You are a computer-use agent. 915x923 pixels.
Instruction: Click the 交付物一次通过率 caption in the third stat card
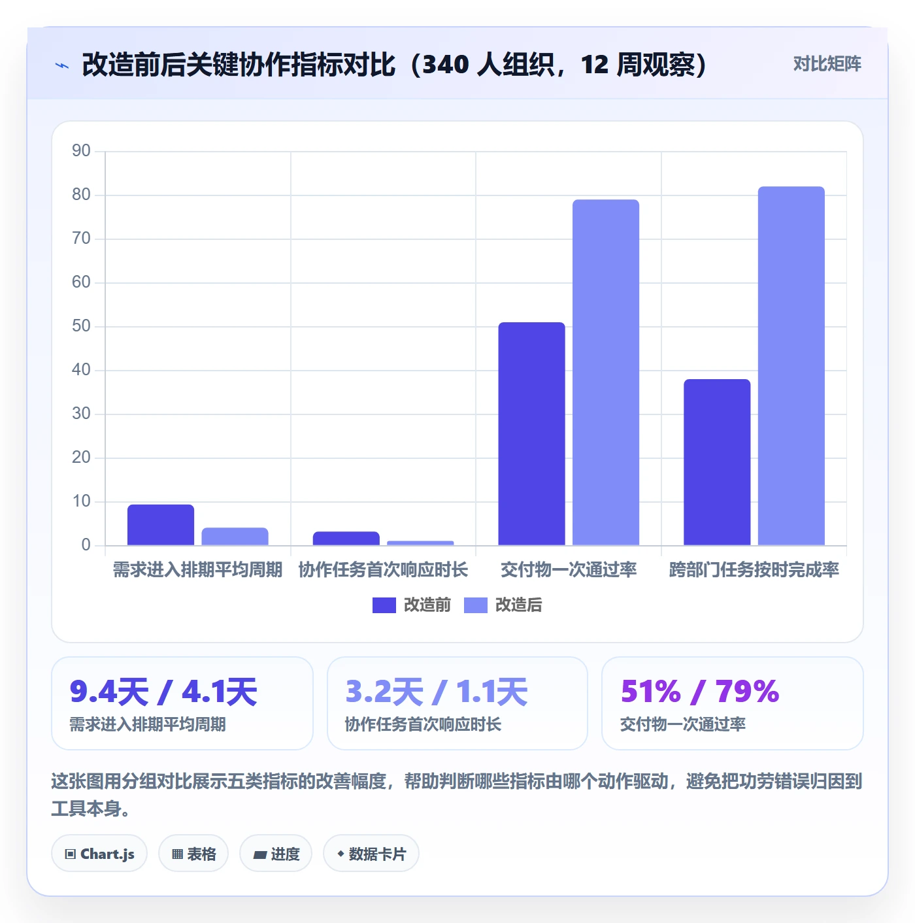(683, 724)
